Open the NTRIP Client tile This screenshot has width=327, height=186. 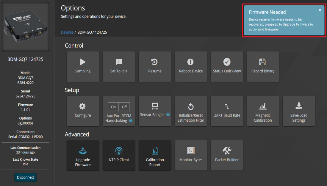(119, 156)
